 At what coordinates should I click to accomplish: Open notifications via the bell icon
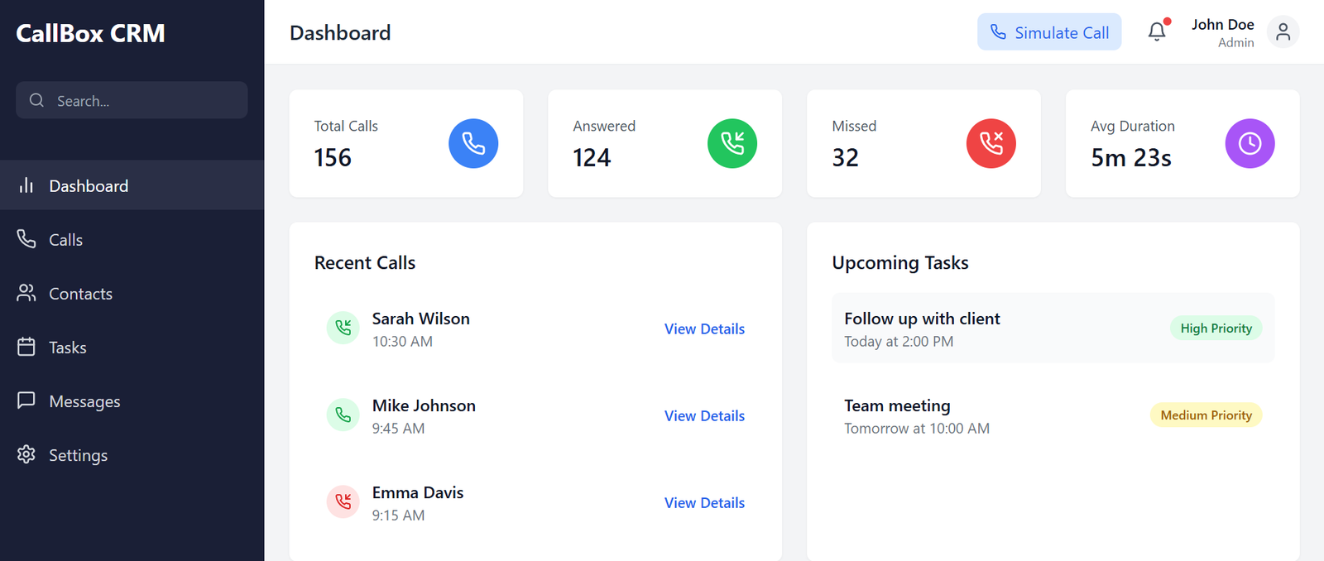tap(1156, 31)
